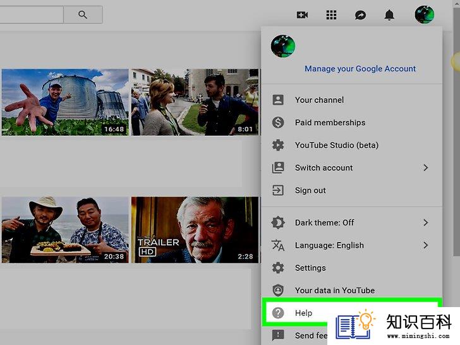Image resolution: width=460 pixels, height=345 pixels.
Task: Click the Settings gear icon
Action: (x=278, y=267)
